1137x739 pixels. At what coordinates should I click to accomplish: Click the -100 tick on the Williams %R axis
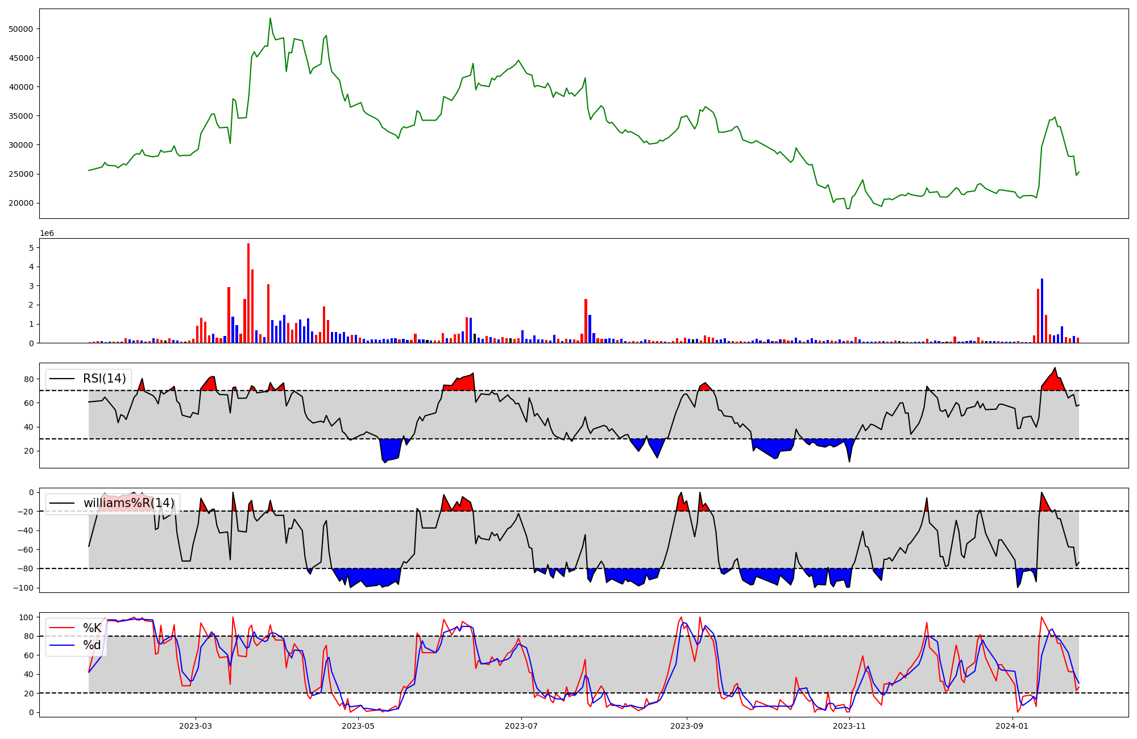[x=24, y=588]
